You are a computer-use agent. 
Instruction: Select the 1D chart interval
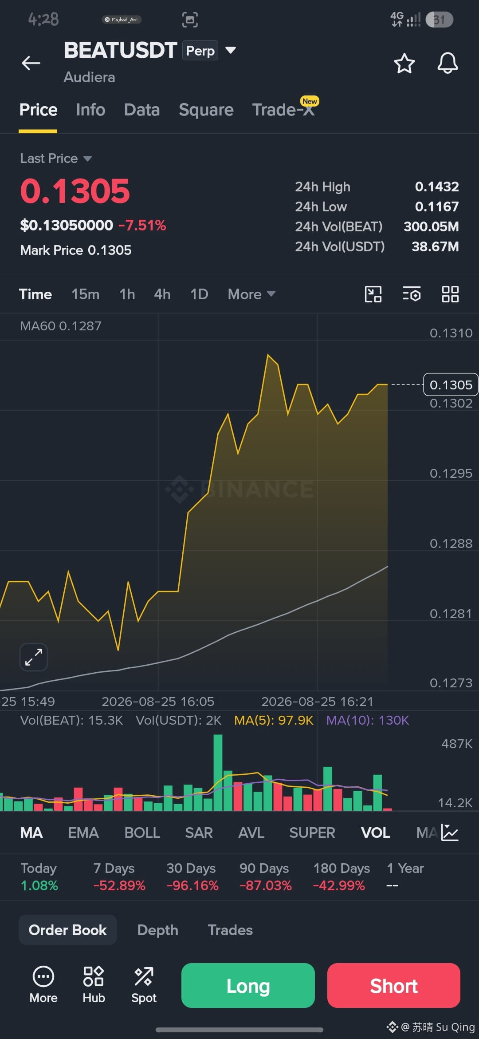click(x=199, y=294)
